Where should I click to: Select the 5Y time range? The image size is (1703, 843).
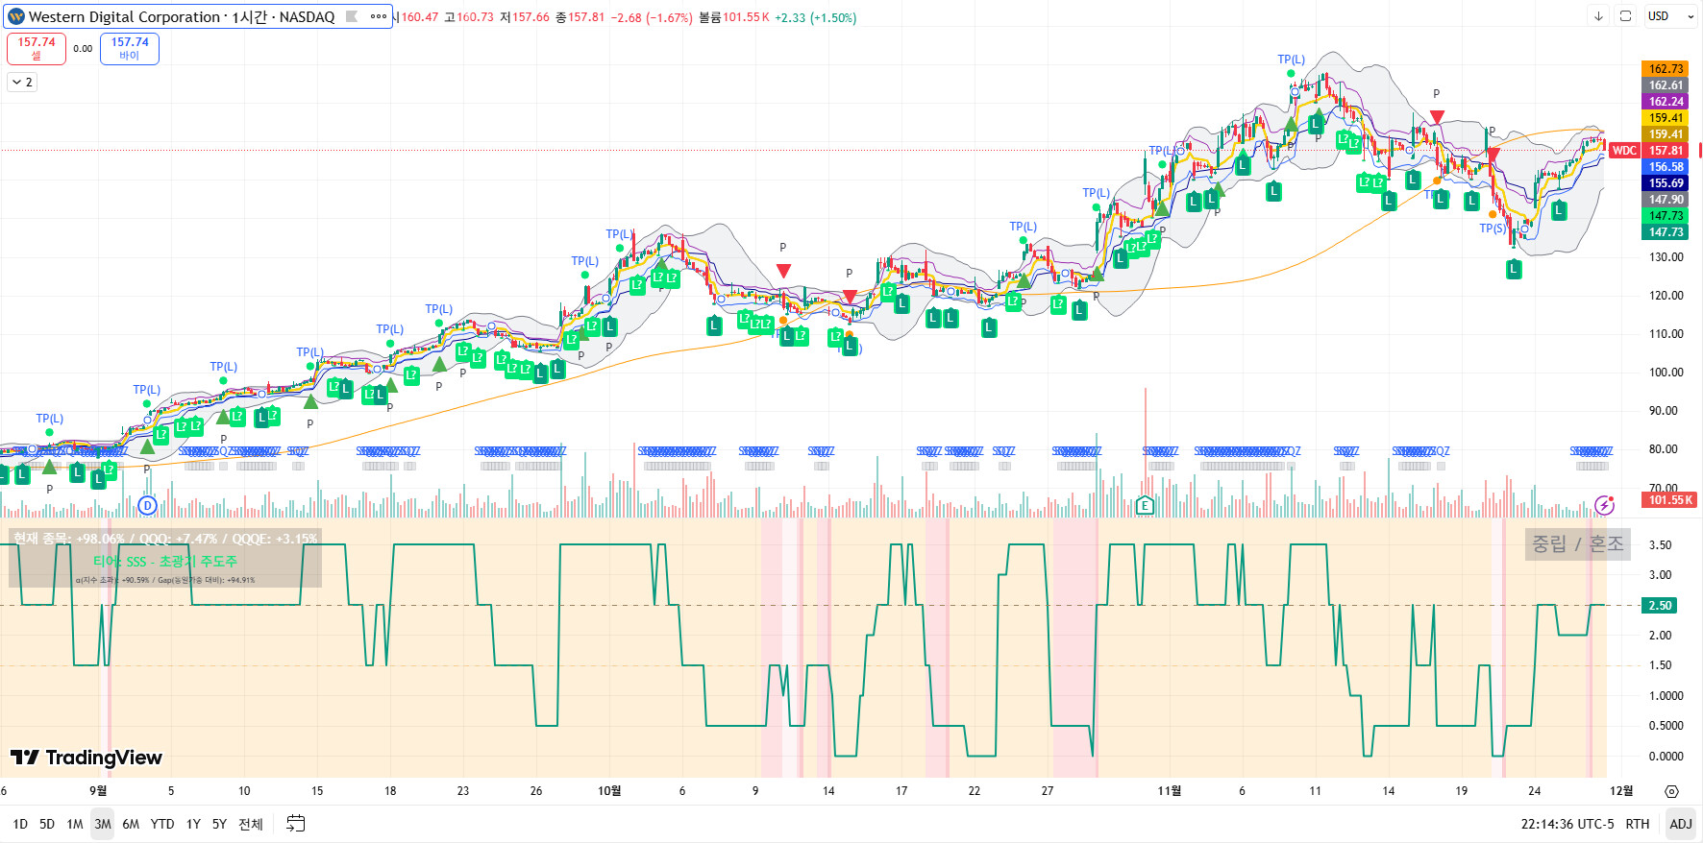coord(219,824)
